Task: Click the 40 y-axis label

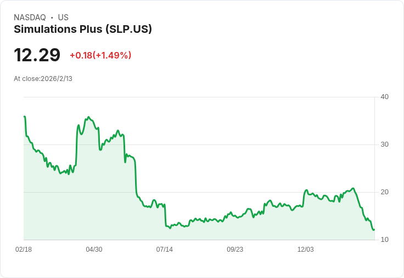Action: 384,97
